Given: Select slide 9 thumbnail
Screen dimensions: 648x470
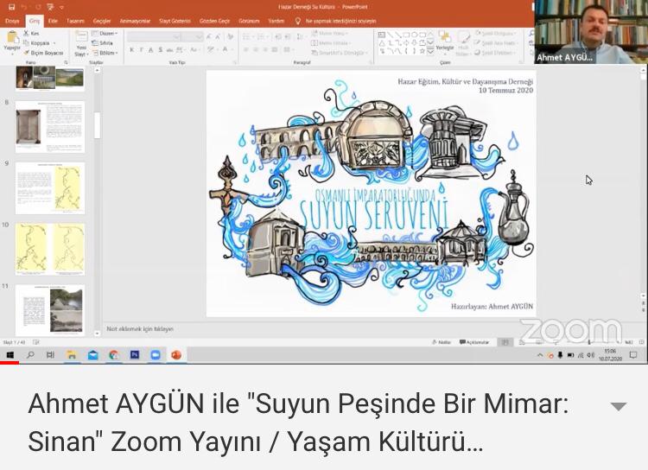Looking at the screenshot, I should coord(50,187).
